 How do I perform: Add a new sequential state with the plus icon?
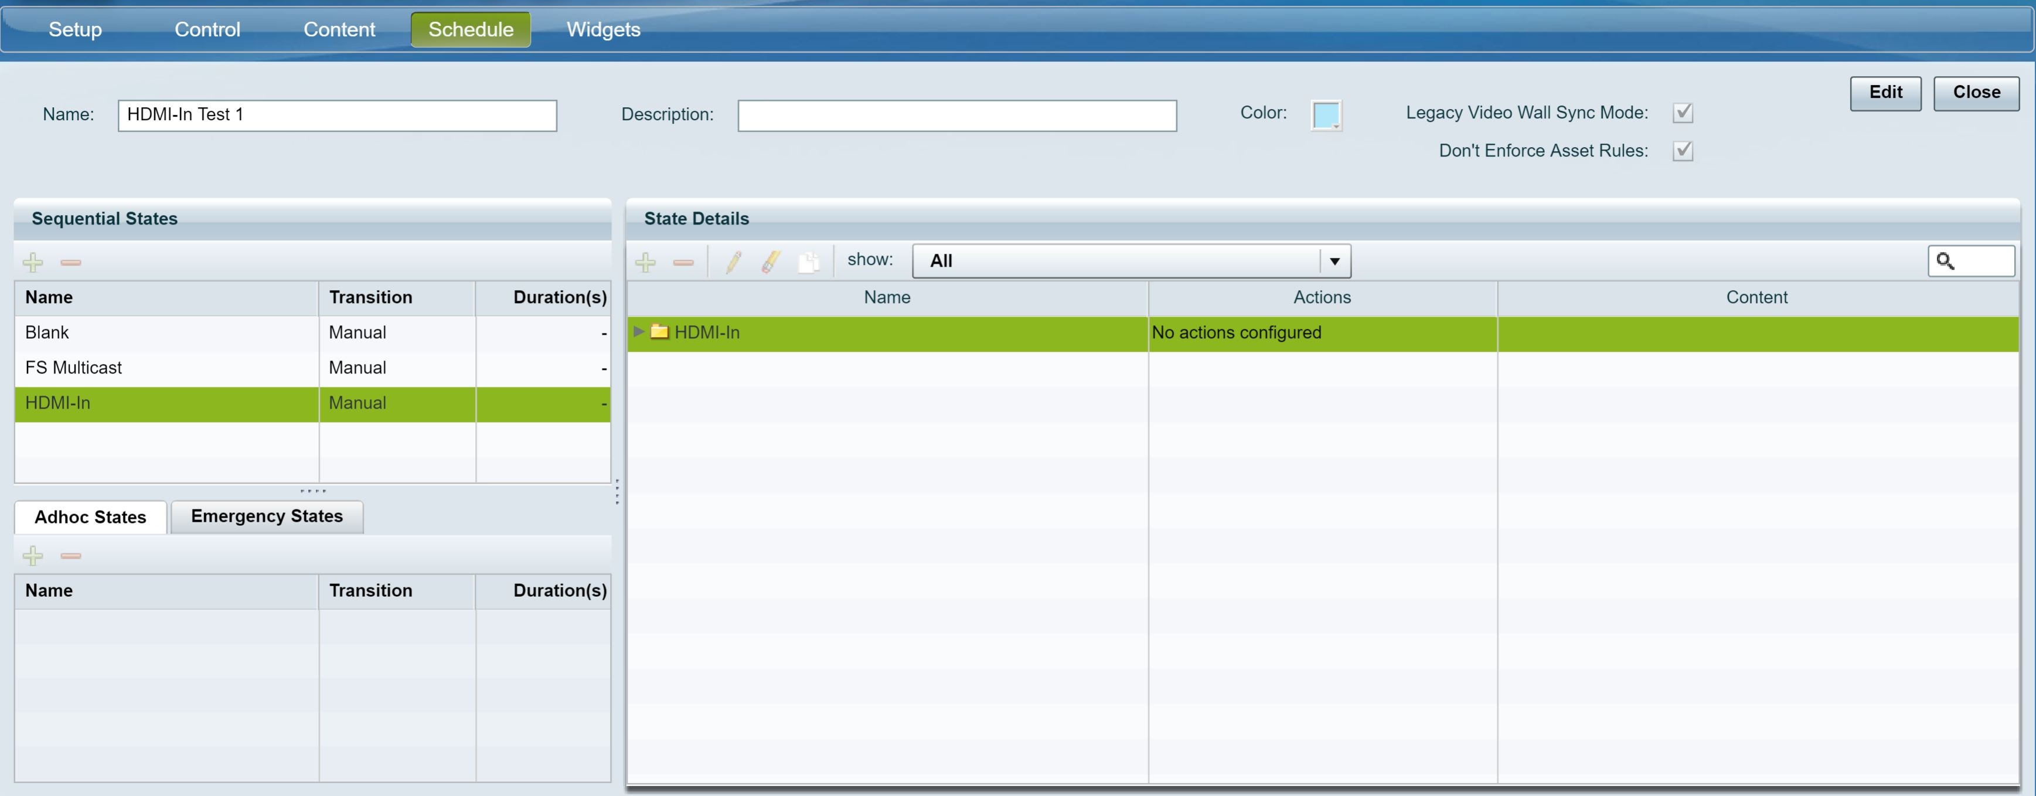click(33, 261)
